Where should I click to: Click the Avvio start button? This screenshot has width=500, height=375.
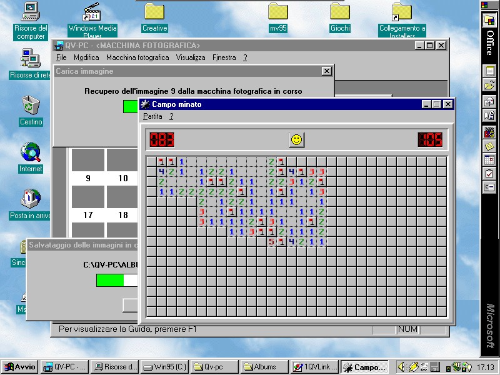pyautogui.click(x=20, y=367)
